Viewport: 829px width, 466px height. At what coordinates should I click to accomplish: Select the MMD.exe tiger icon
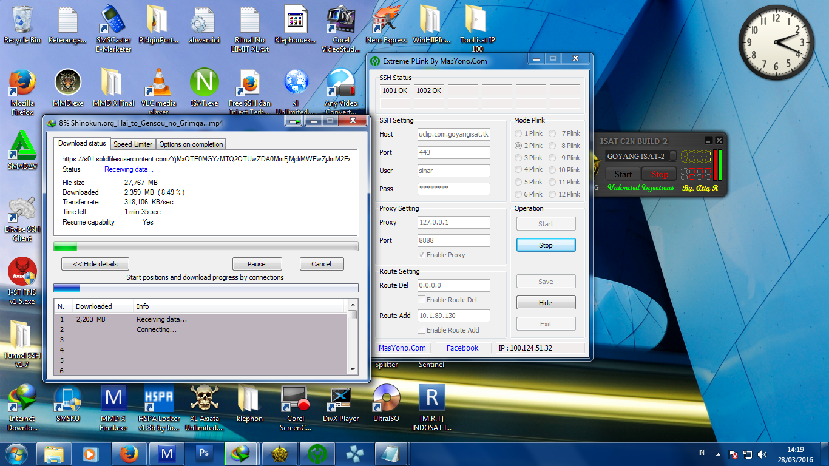(68, 87)
